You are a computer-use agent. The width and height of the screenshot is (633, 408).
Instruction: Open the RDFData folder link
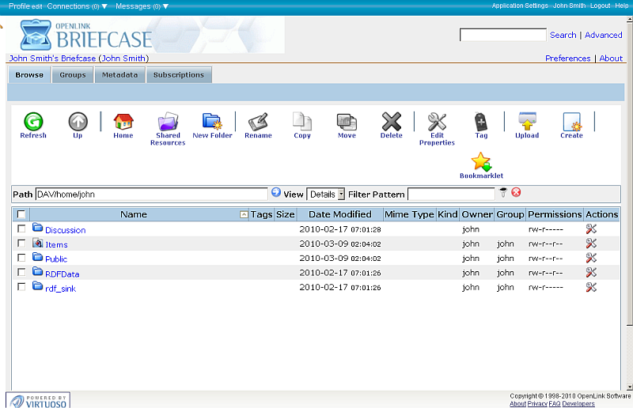(62, 274)
